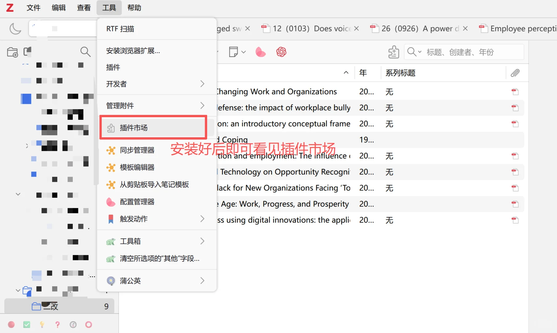Screen dimensions: 557x333
Task: Click the new collection folder icon
Action: [12, 52]
